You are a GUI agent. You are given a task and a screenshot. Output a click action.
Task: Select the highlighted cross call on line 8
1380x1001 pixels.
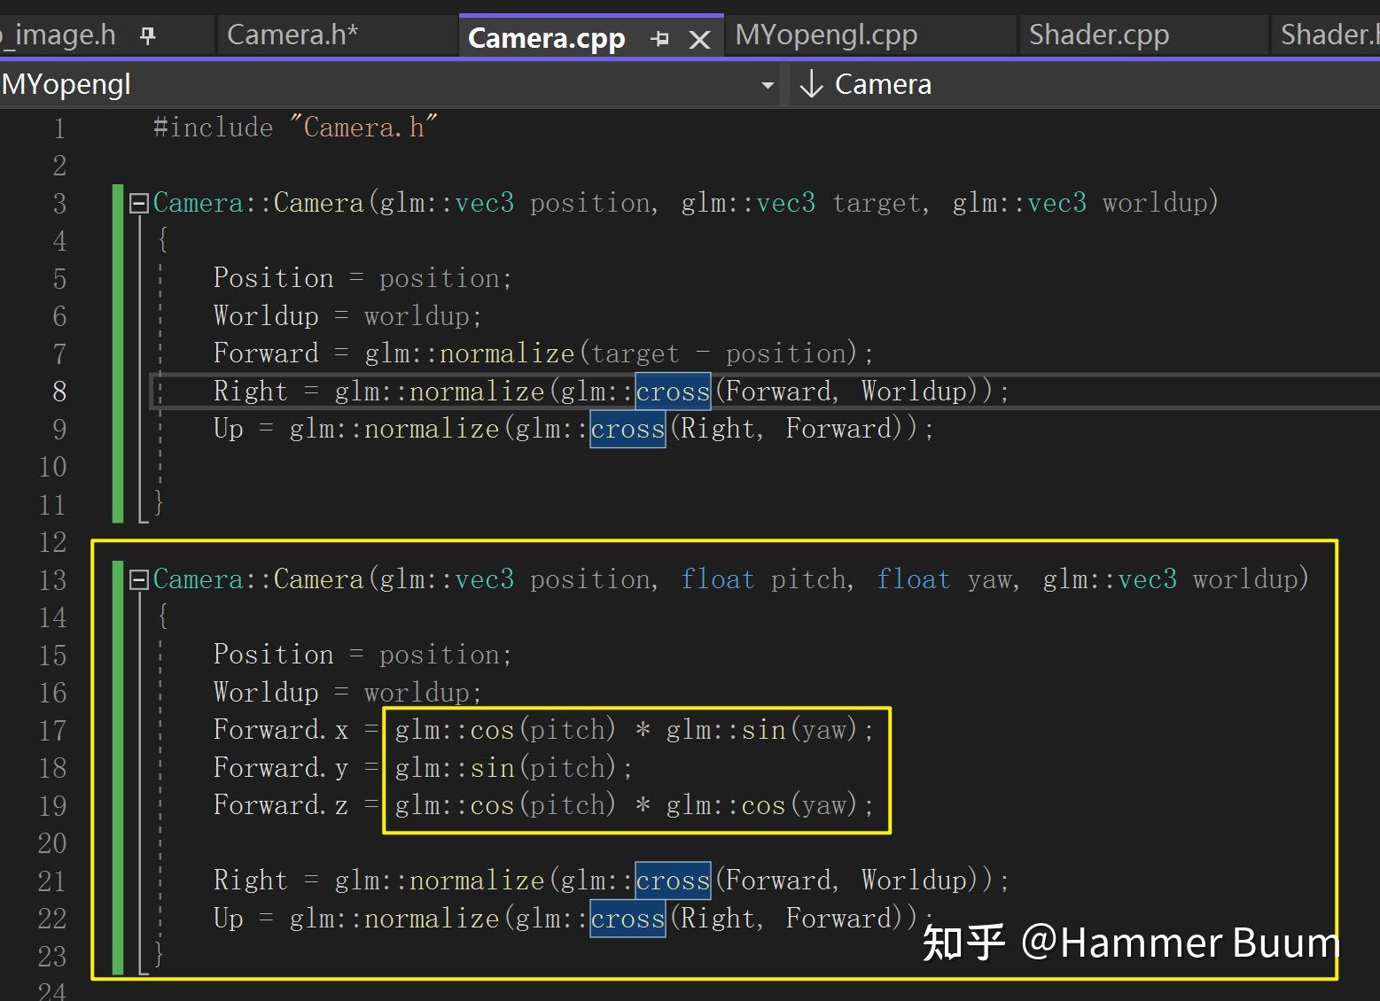click(x=672, y=391)
